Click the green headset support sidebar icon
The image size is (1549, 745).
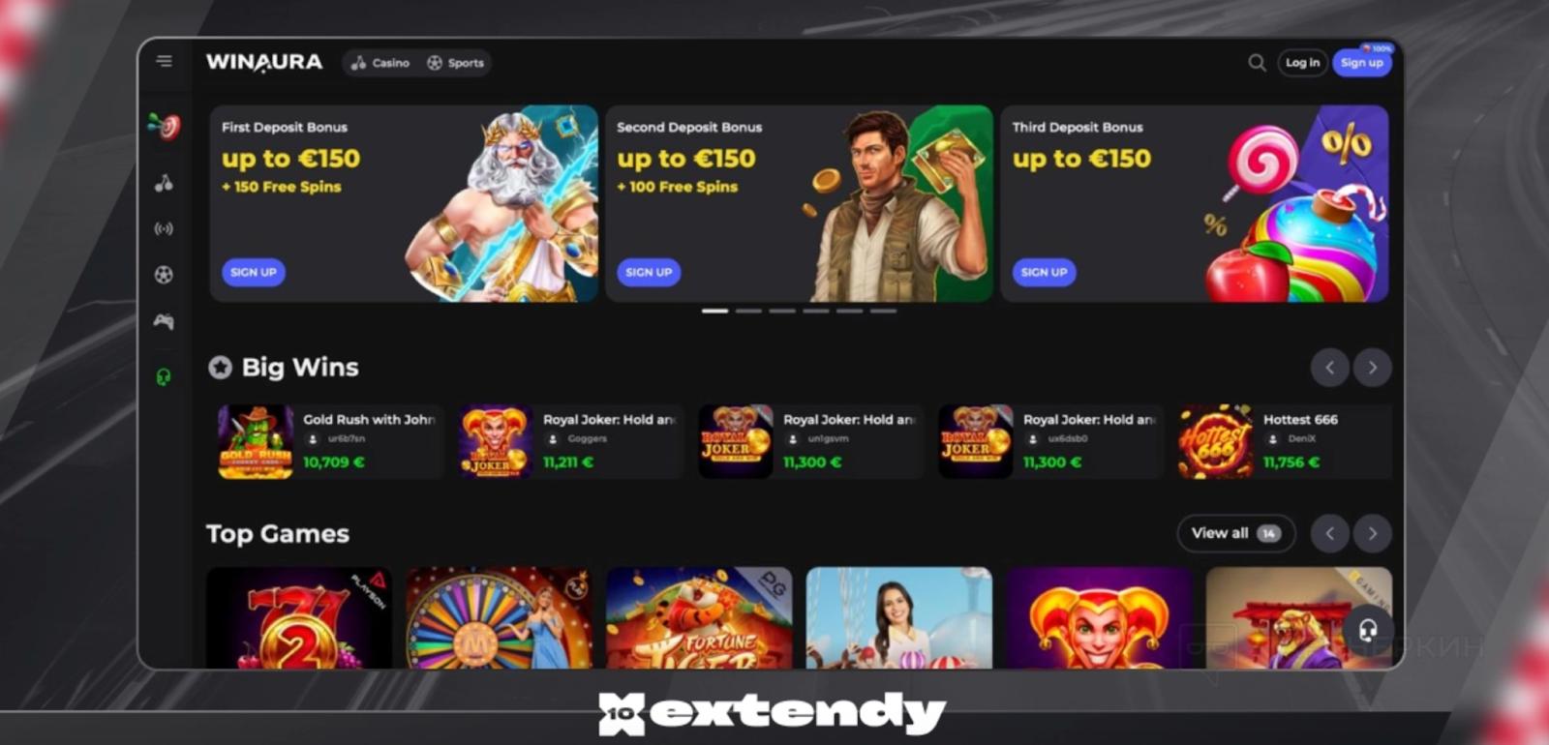point(164,376)
